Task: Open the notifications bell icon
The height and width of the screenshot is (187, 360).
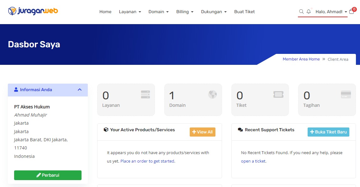Action: click(309, 12)
